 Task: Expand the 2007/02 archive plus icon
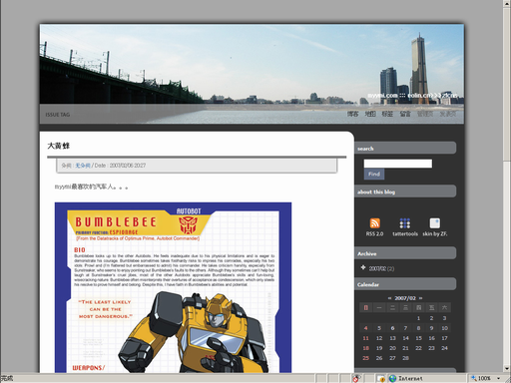(363, 267)
